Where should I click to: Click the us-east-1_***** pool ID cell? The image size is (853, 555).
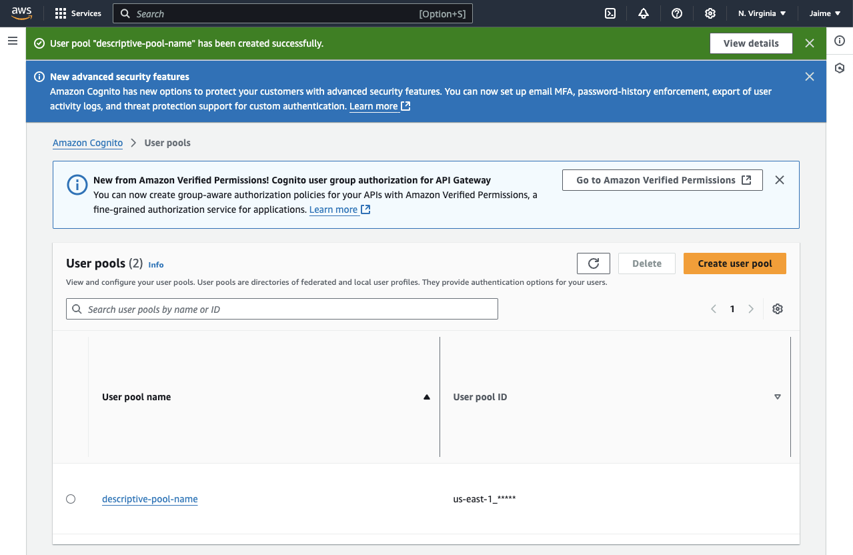pos(484,499)
